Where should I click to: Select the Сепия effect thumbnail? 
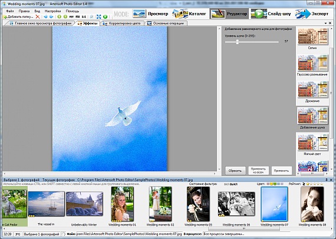[312, 36]
